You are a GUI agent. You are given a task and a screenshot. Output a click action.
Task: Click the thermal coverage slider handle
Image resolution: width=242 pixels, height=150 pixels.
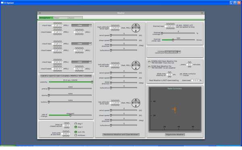[x=162, y=33]
